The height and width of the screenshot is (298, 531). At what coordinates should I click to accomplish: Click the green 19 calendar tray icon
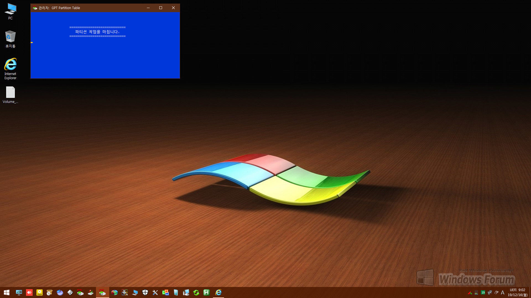483,292
